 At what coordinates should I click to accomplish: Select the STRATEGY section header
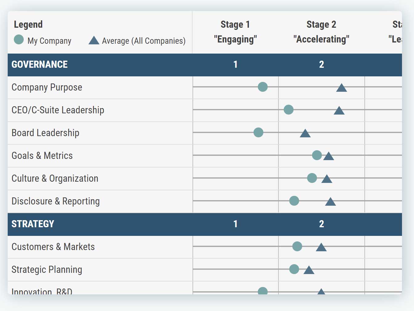(33, 224)
